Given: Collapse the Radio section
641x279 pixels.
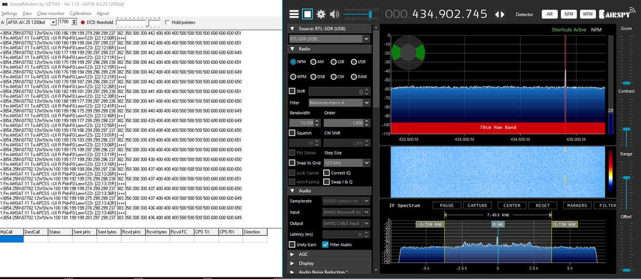Looking at the screenshot, I should pos(292,49).
